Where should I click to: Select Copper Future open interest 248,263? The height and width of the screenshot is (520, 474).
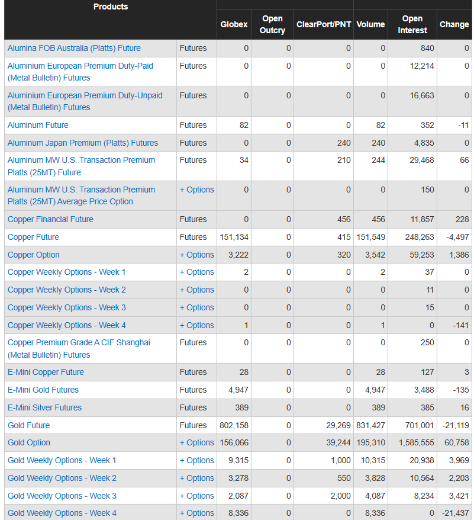tap(420, 237)
